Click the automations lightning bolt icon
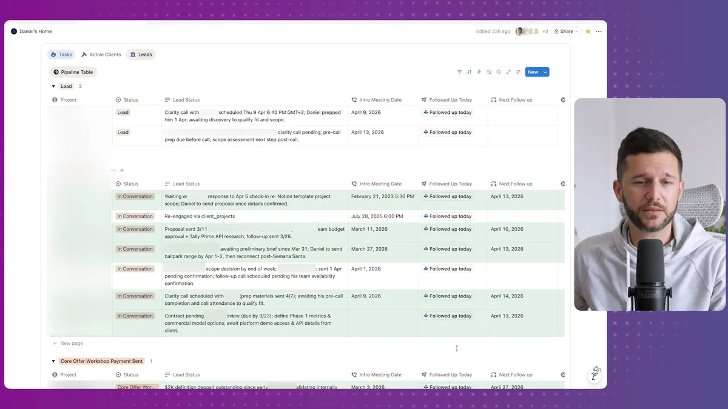The width and height of the screenshot is (728, 409). (479, 71)
